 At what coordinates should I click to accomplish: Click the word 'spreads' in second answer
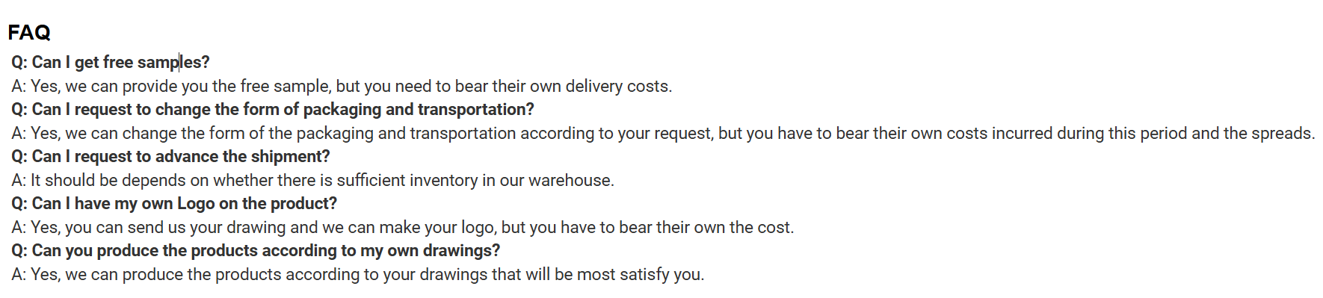[x=1283, y=133]
